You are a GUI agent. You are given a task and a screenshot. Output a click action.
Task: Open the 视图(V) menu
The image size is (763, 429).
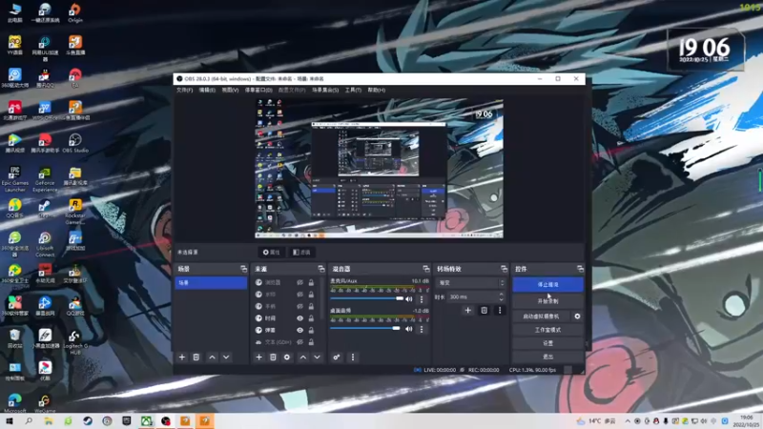click(x=230, y=90)
